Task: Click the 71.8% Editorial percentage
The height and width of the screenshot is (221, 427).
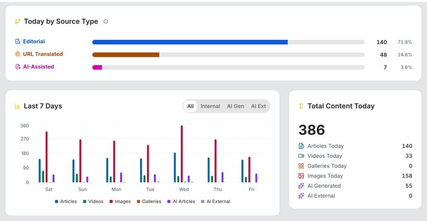Action: pyautogui.click(x=405, y=42)
